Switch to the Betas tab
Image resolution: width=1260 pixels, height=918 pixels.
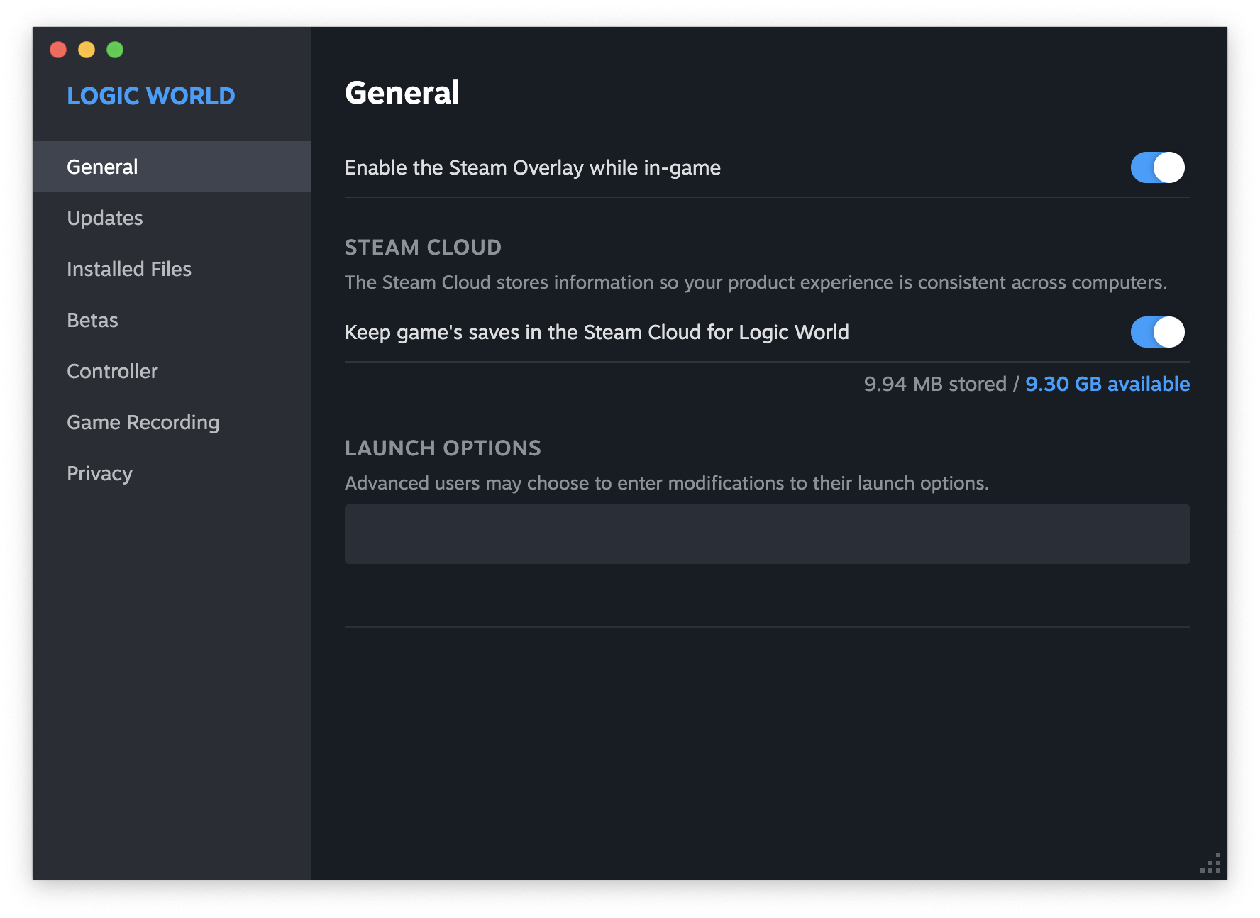coord(172,320)
